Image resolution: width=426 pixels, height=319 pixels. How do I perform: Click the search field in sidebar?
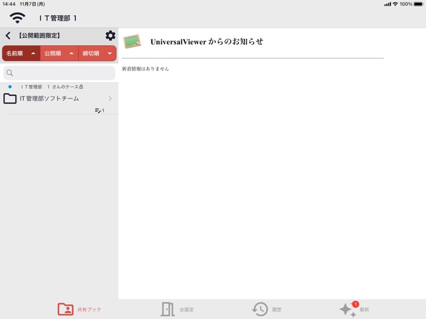[x=59, y=73]
